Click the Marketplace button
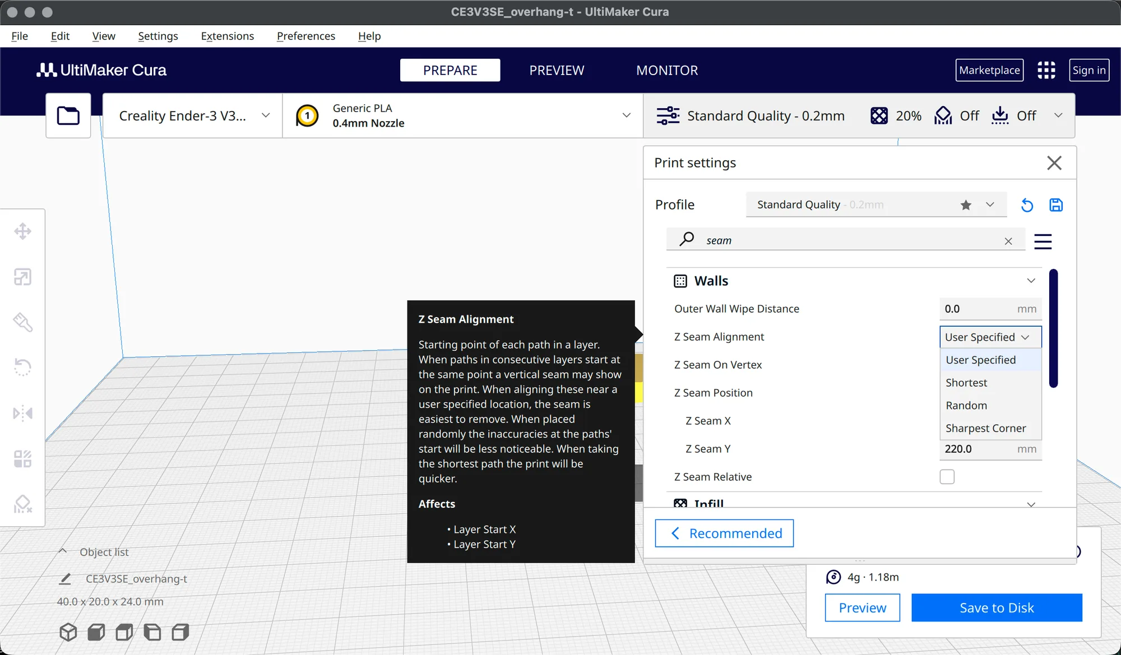Screen dimensions: 1121x655 [x=989, y=70]
